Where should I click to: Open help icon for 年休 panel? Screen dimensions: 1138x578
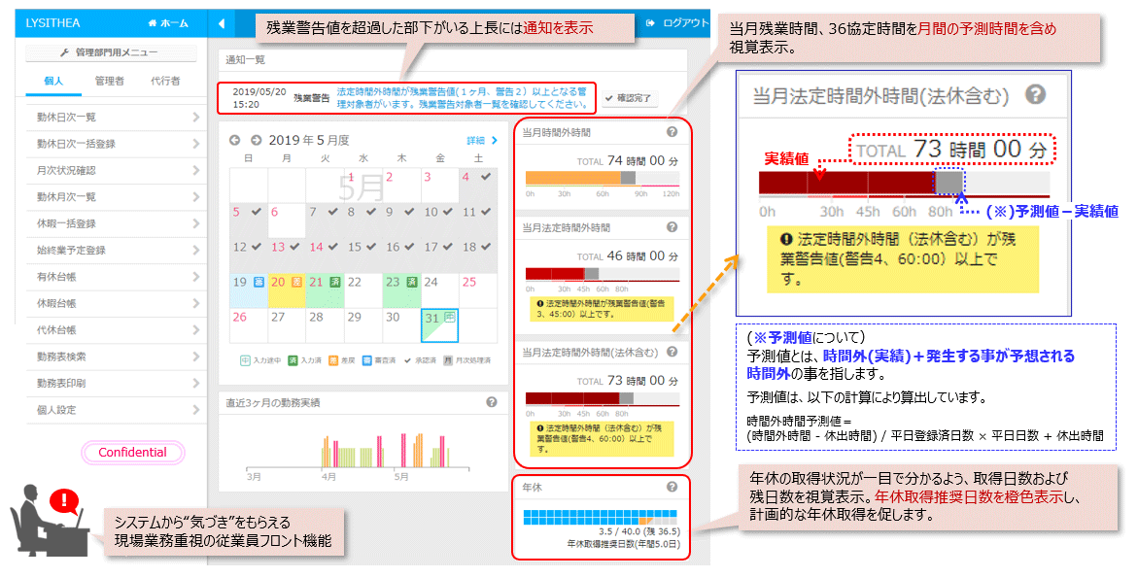[672, 488]
